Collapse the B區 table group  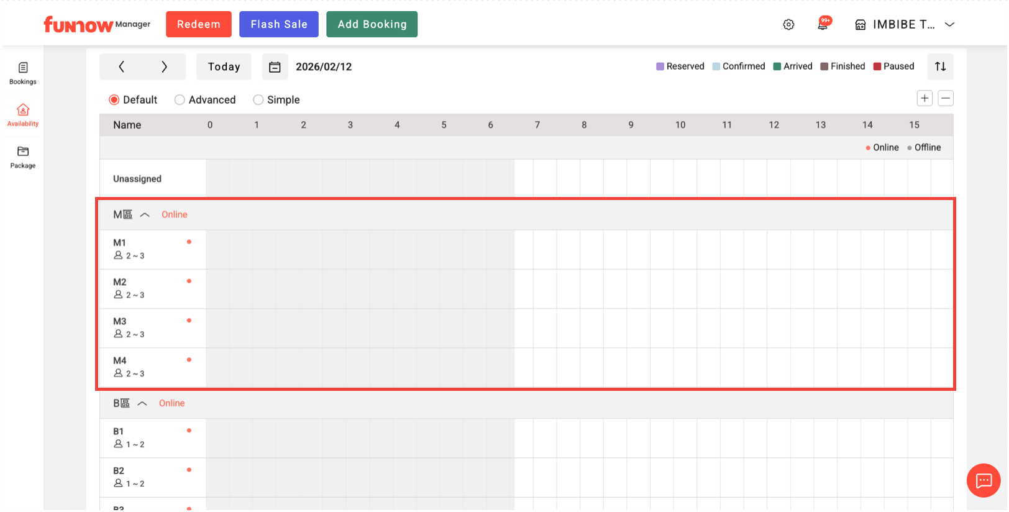point(142,404)
